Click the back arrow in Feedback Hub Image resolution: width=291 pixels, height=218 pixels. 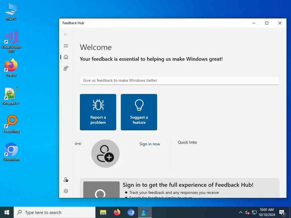pos(66,34)
